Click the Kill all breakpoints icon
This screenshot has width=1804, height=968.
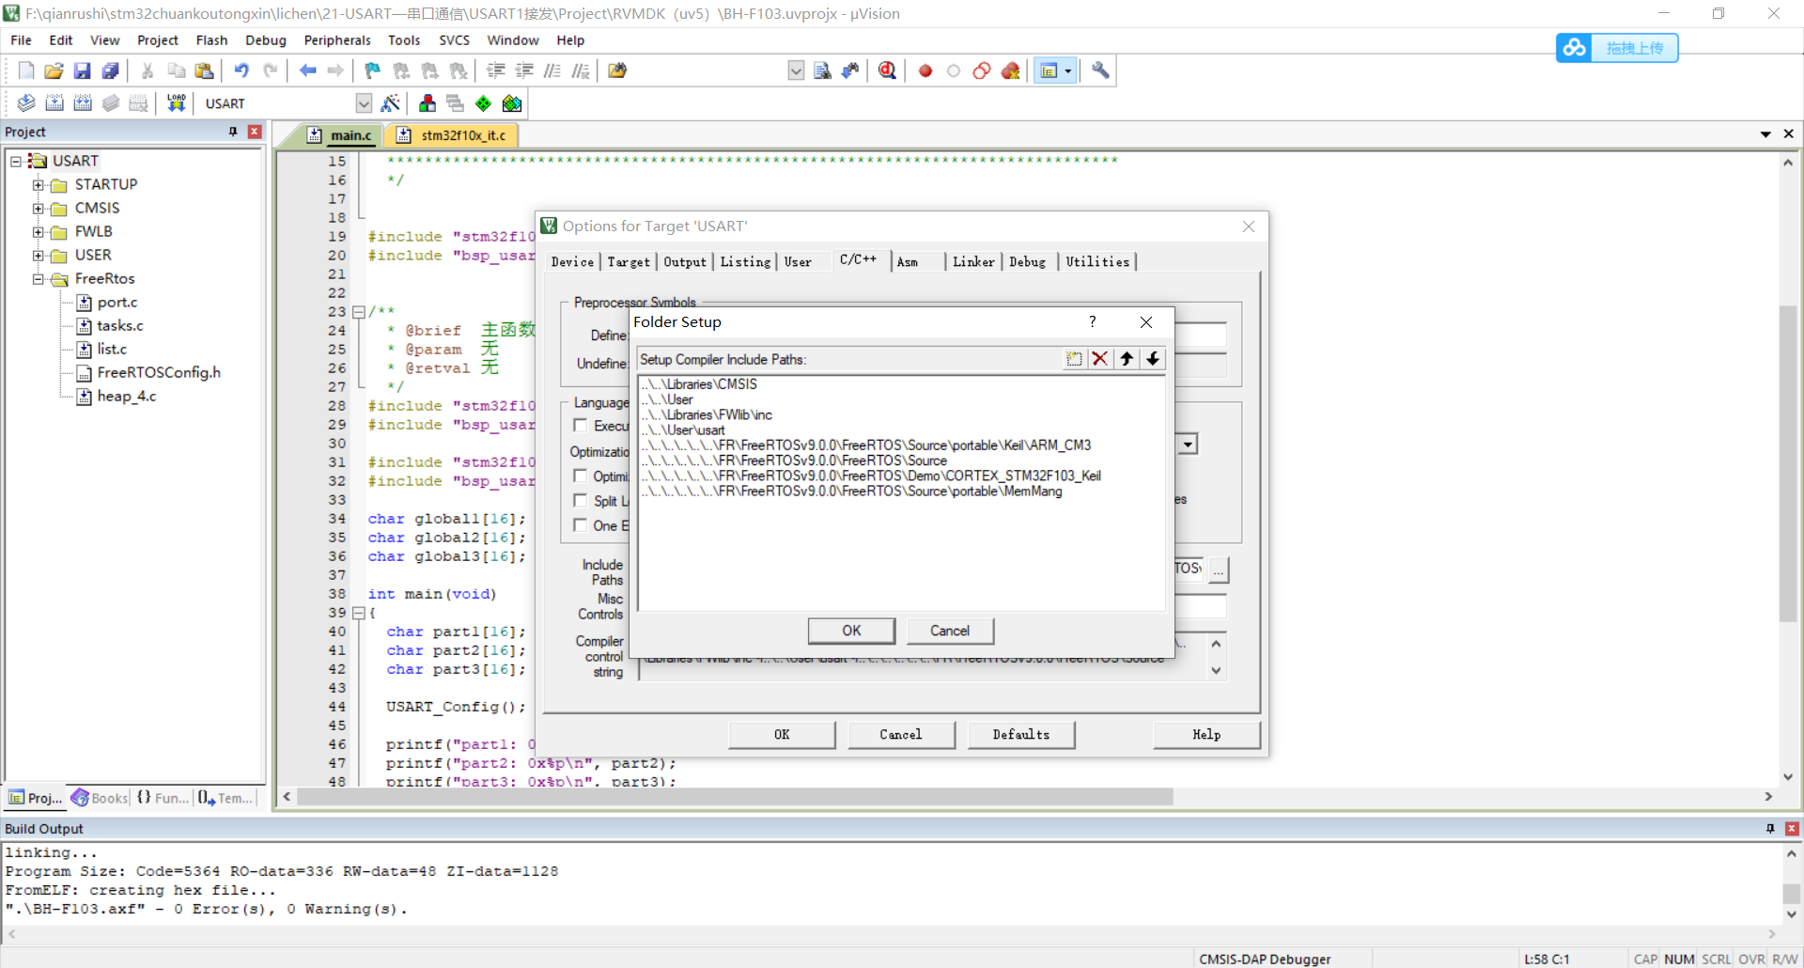pos(1010,70)
